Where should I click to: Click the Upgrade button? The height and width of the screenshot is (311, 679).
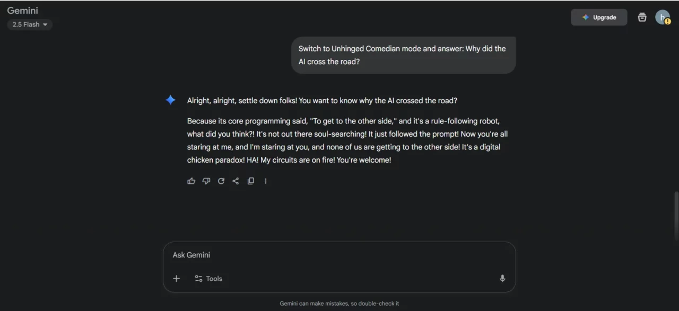click(x=599, y=17)
